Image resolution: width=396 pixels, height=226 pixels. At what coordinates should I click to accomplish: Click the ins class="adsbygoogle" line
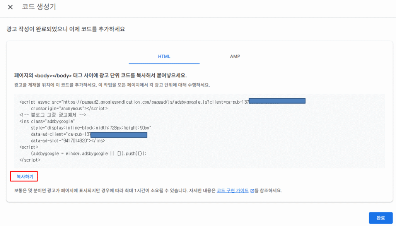(47, 122)
